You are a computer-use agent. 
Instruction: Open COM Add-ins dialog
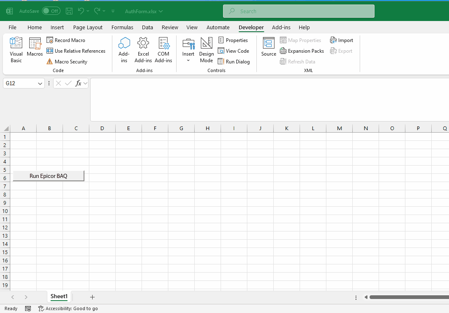163,49
